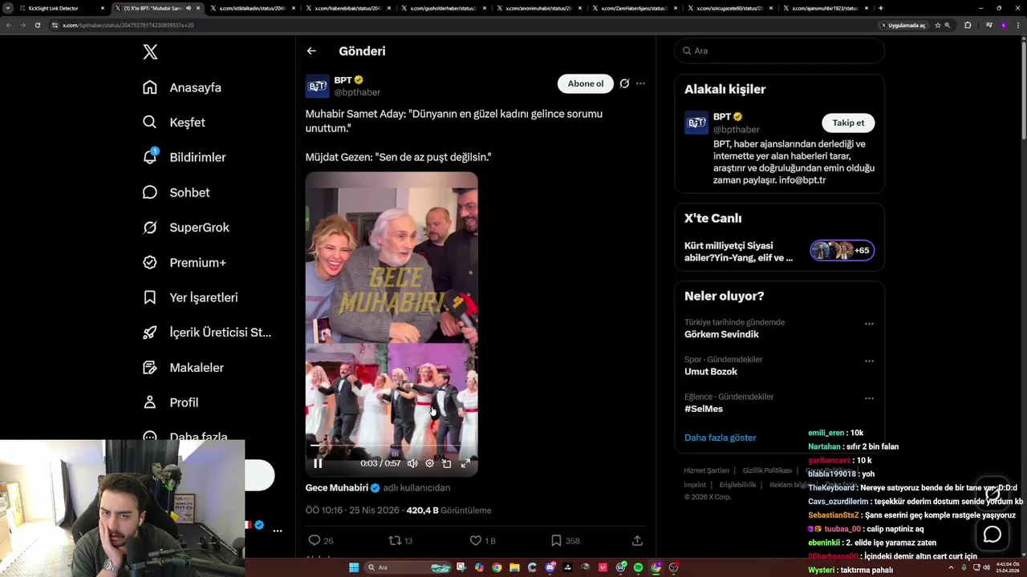Switch to the haberebibak status tab
This screenshot has height=577, width=1027.
click(x=347, y=8)
